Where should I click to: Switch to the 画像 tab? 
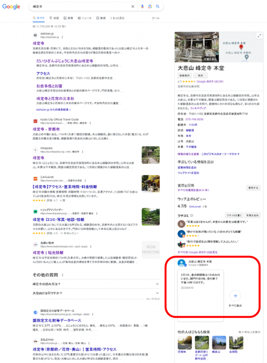pyautogui.click(x=68, y=18)
